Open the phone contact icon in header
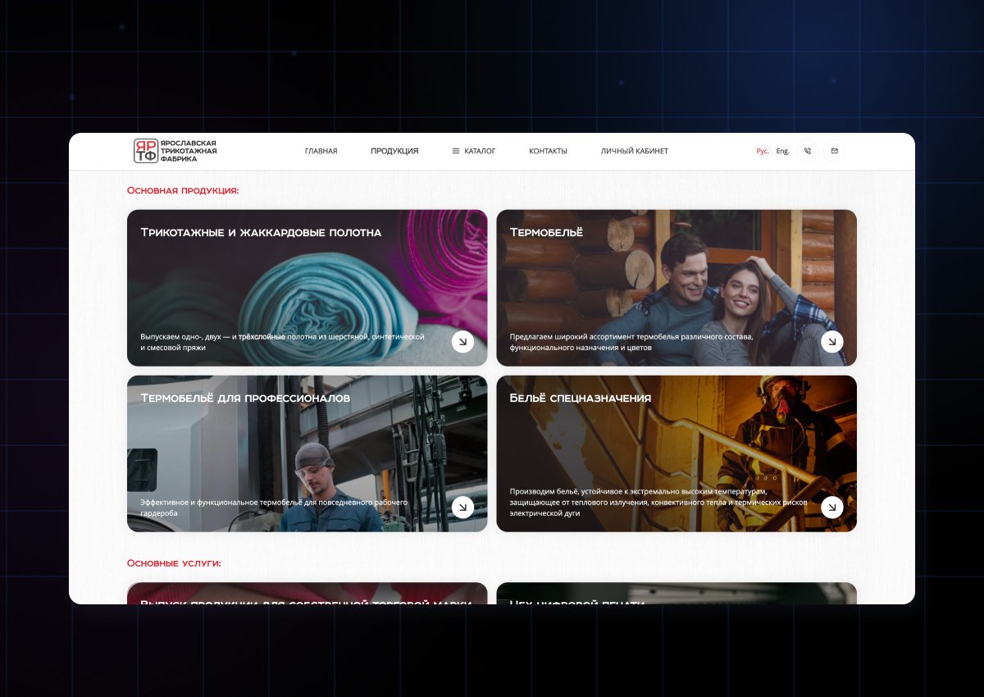 pyautogui.click(x=808, y=151)
